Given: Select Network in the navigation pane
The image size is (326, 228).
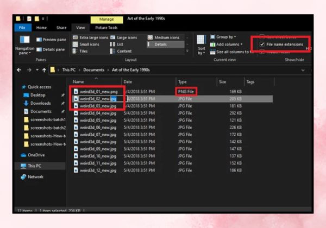Looking at the screenshot, I should [32, 177].
